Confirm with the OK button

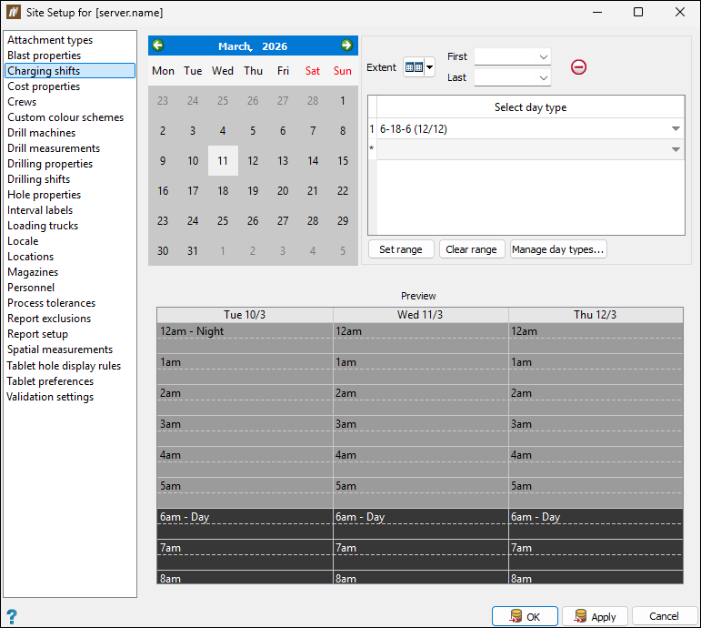pyautogui.click(x=525, y=616)
